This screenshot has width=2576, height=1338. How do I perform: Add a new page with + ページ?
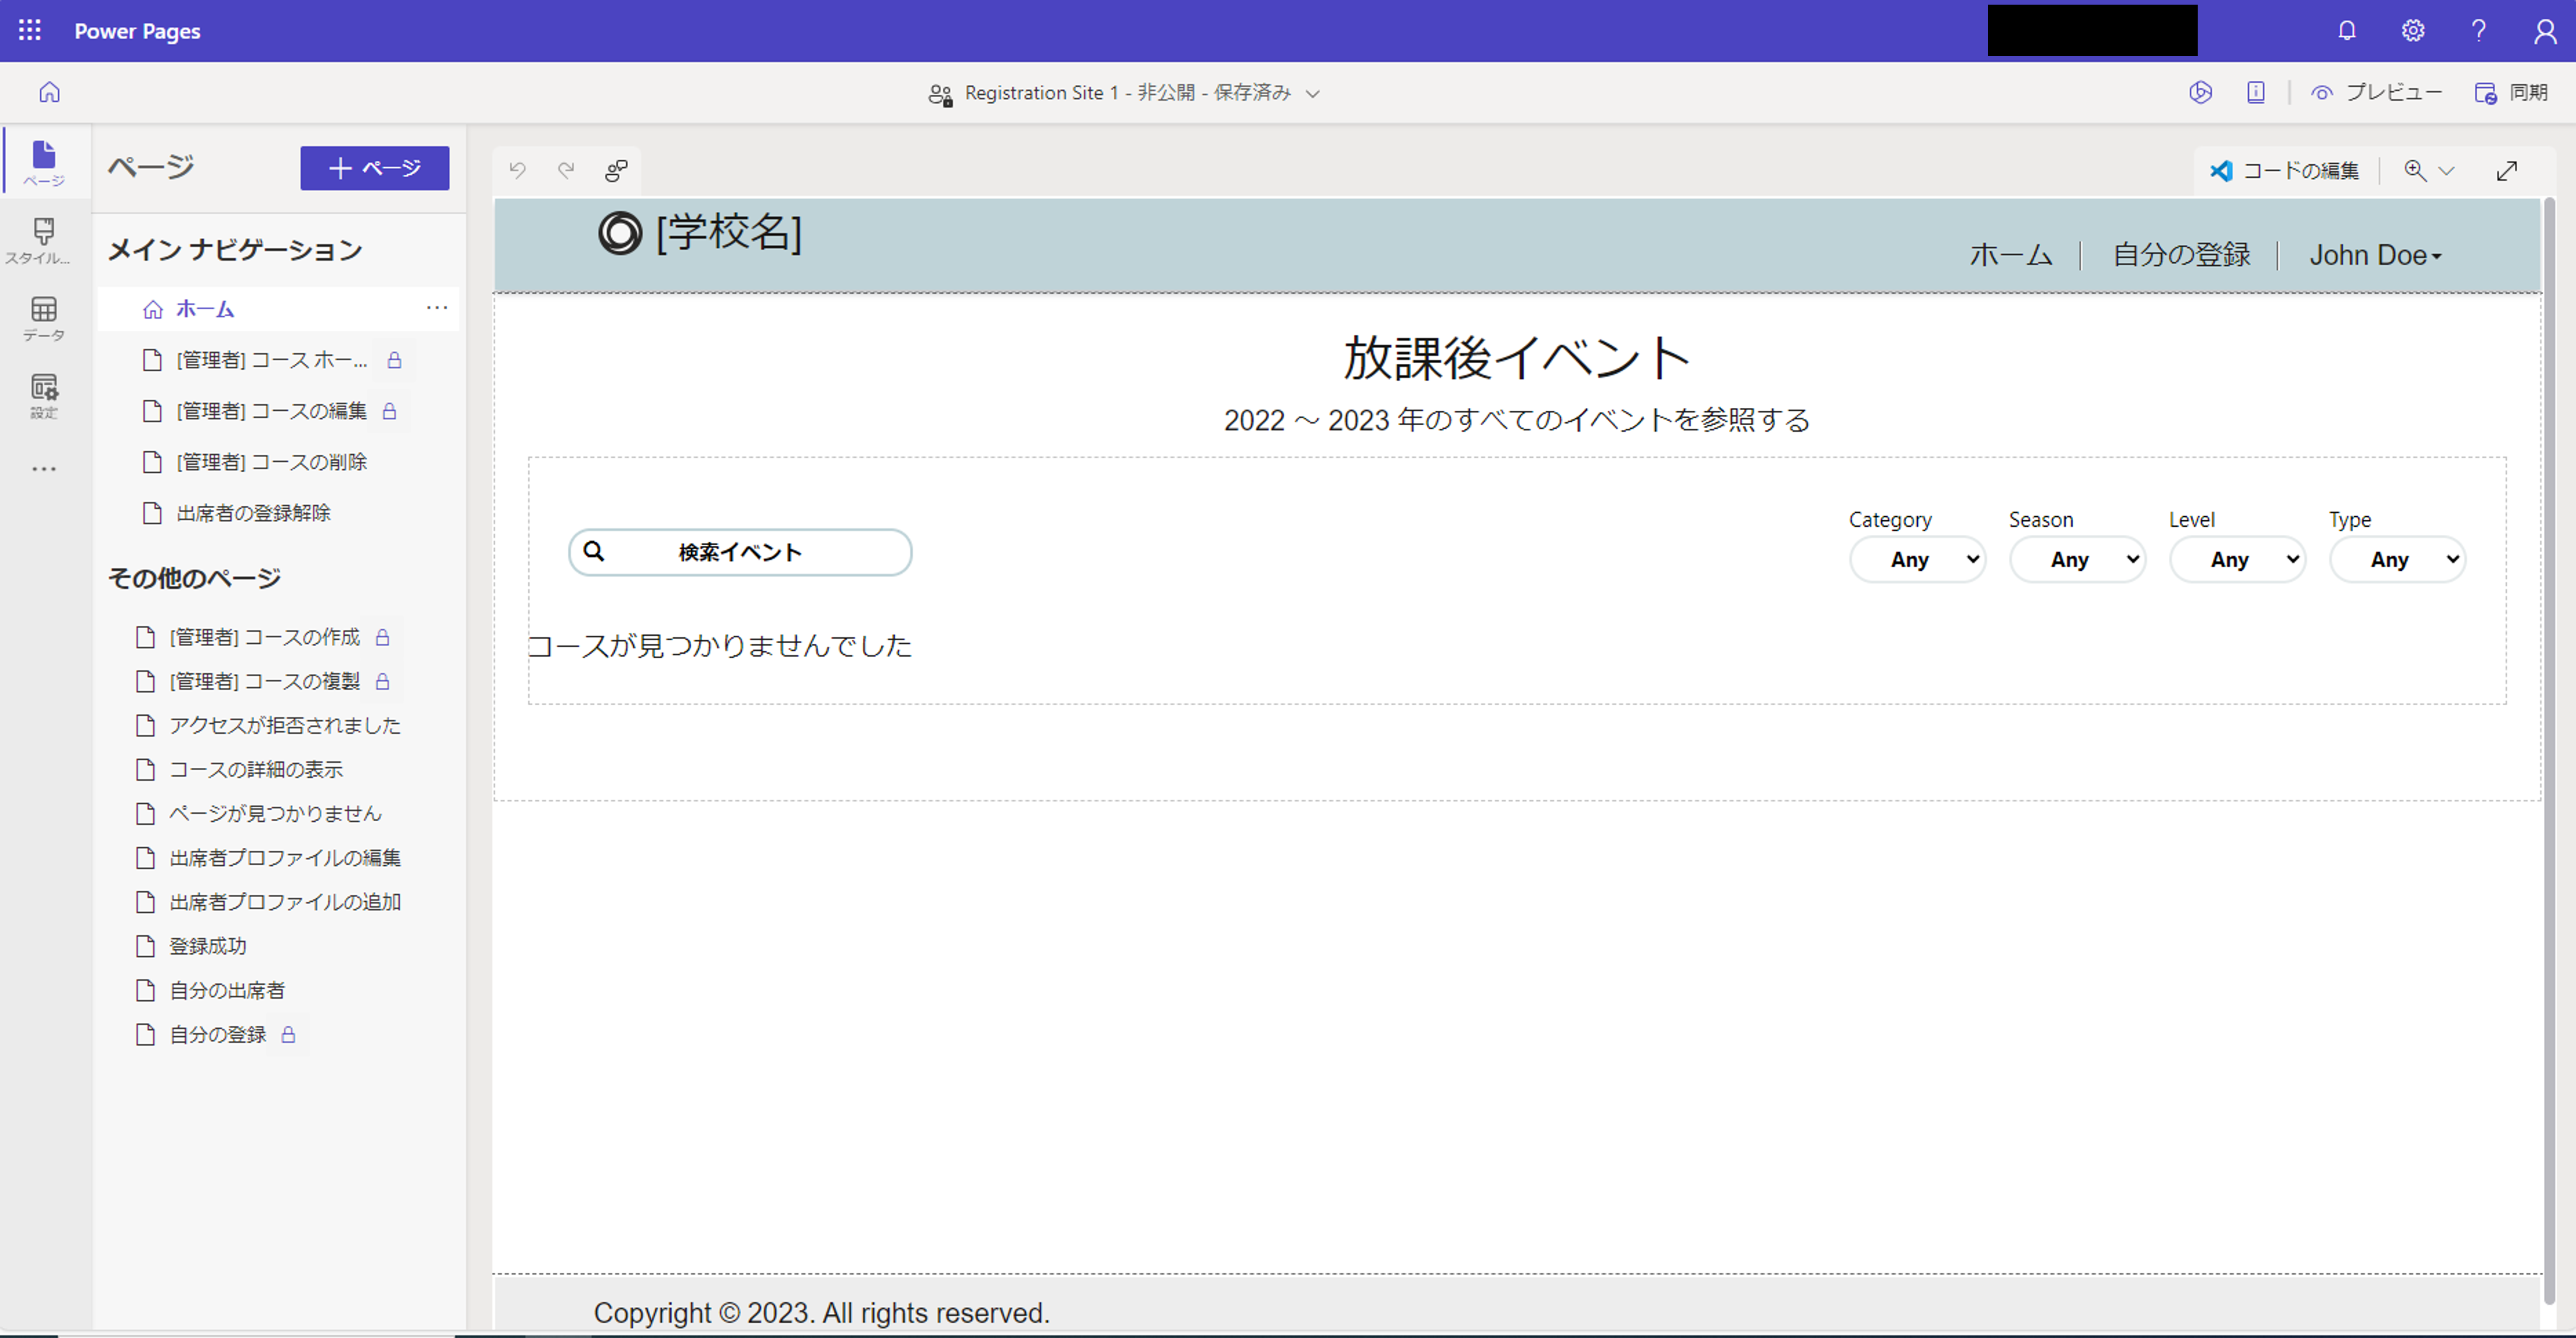tap(375, 168)
